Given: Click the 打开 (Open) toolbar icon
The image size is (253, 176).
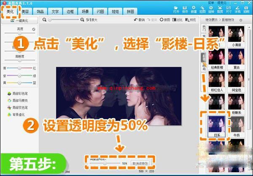Looking at the screenshot, I should [176, 10].
